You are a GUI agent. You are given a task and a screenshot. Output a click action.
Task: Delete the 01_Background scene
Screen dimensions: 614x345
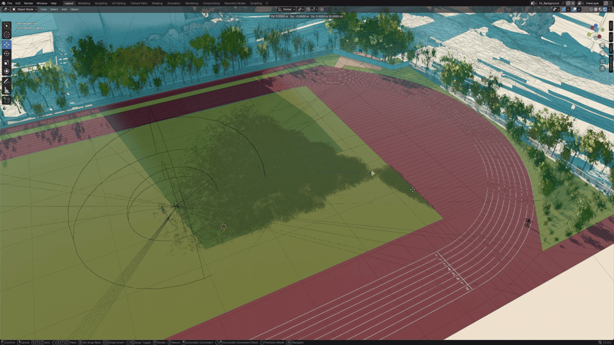coord(573,3)
